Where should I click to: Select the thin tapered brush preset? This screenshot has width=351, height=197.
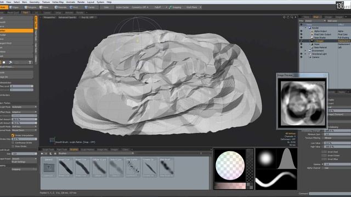pyautogui.click(x=150, y=167)
